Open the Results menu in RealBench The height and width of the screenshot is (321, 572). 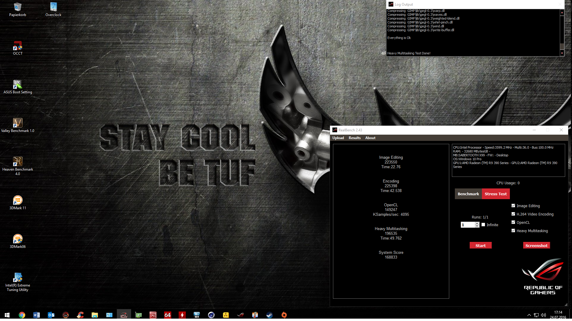[354, 138]
